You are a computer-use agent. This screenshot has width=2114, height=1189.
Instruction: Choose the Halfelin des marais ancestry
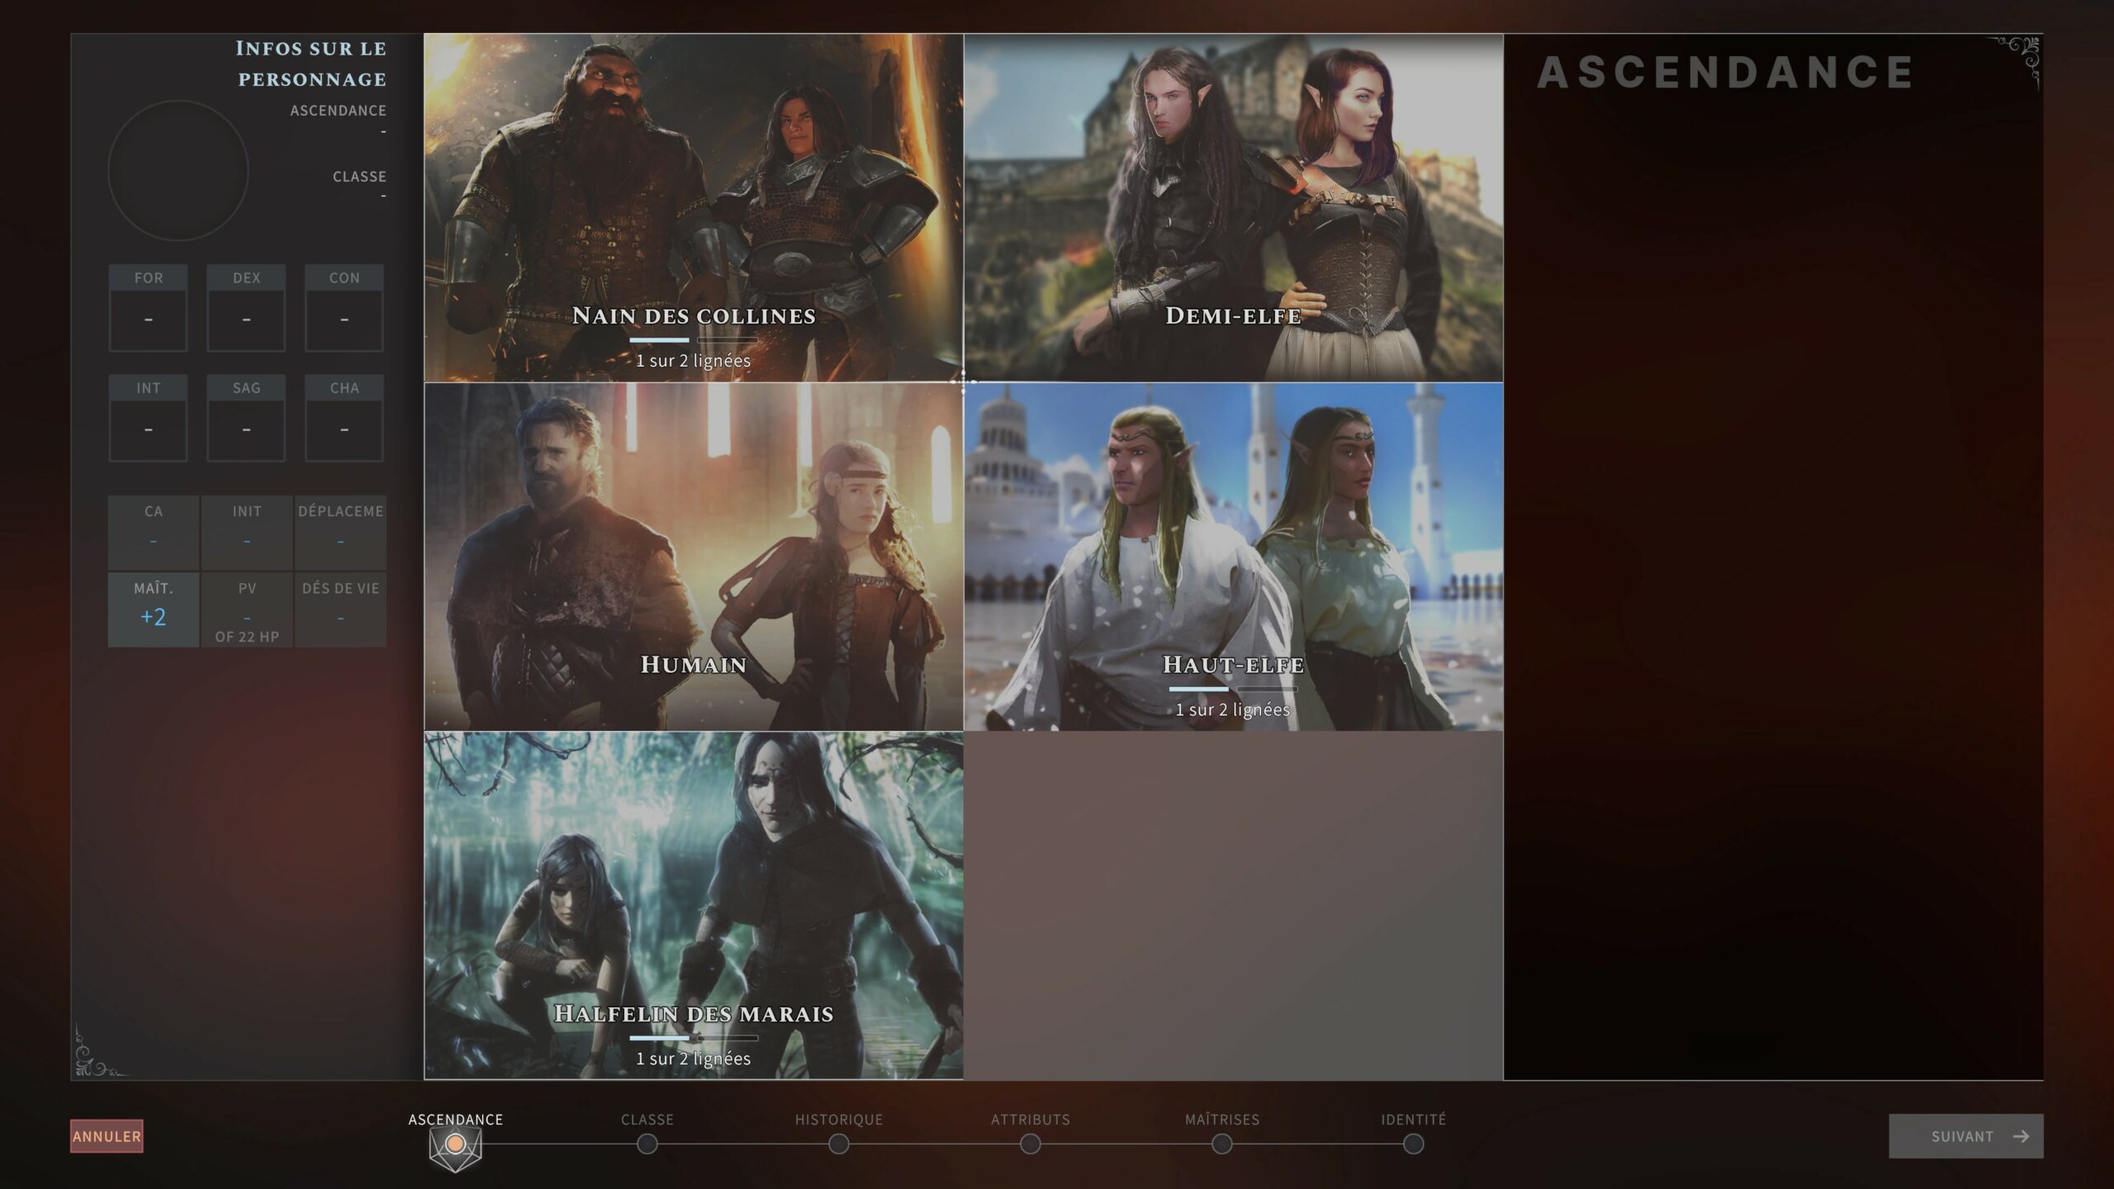coord(694,905)
